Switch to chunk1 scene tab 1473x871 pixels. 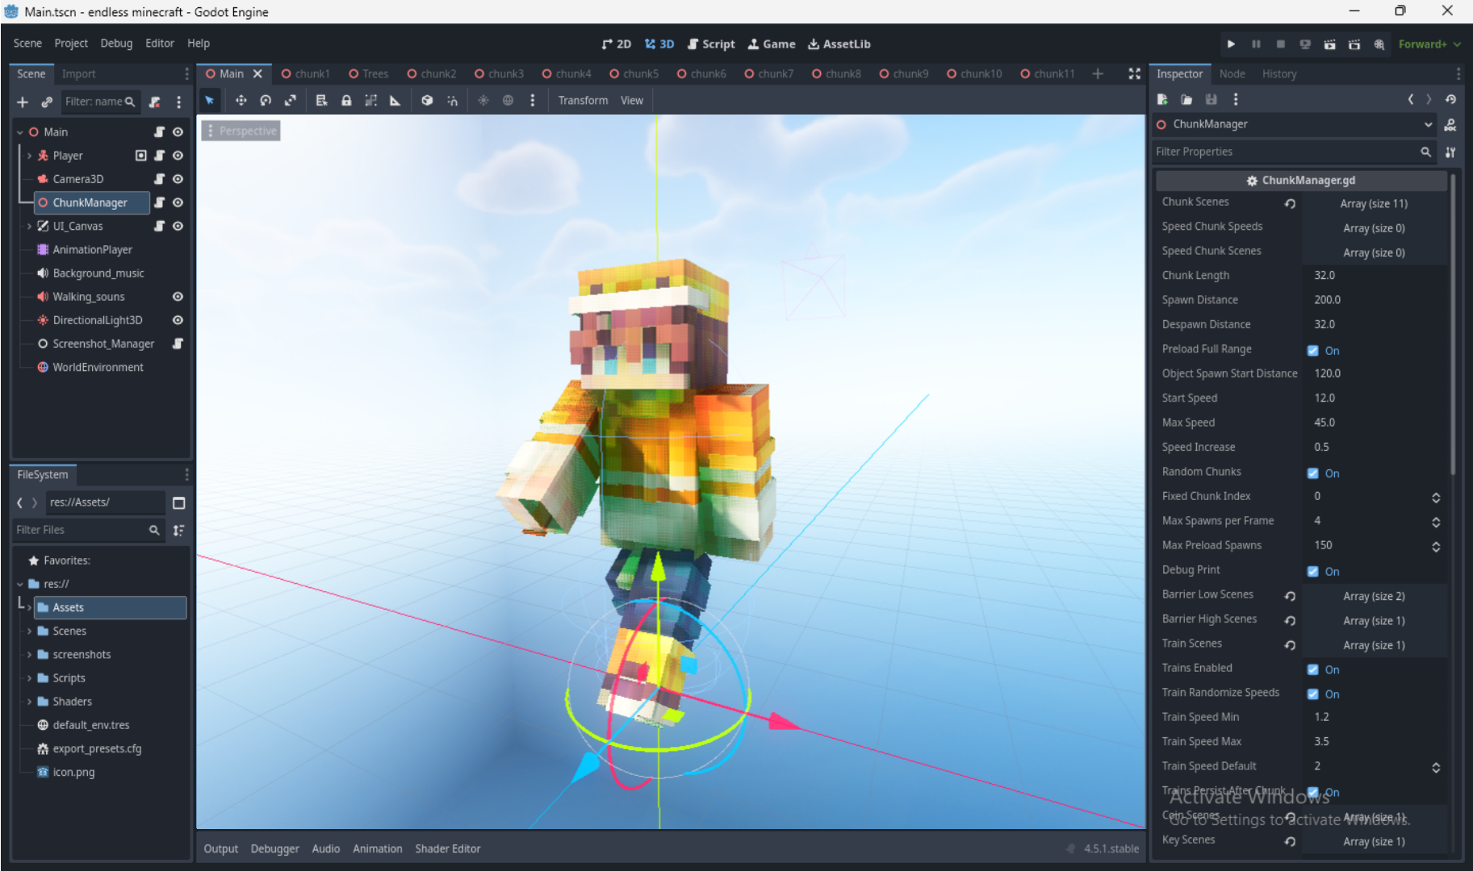(305, 73)
